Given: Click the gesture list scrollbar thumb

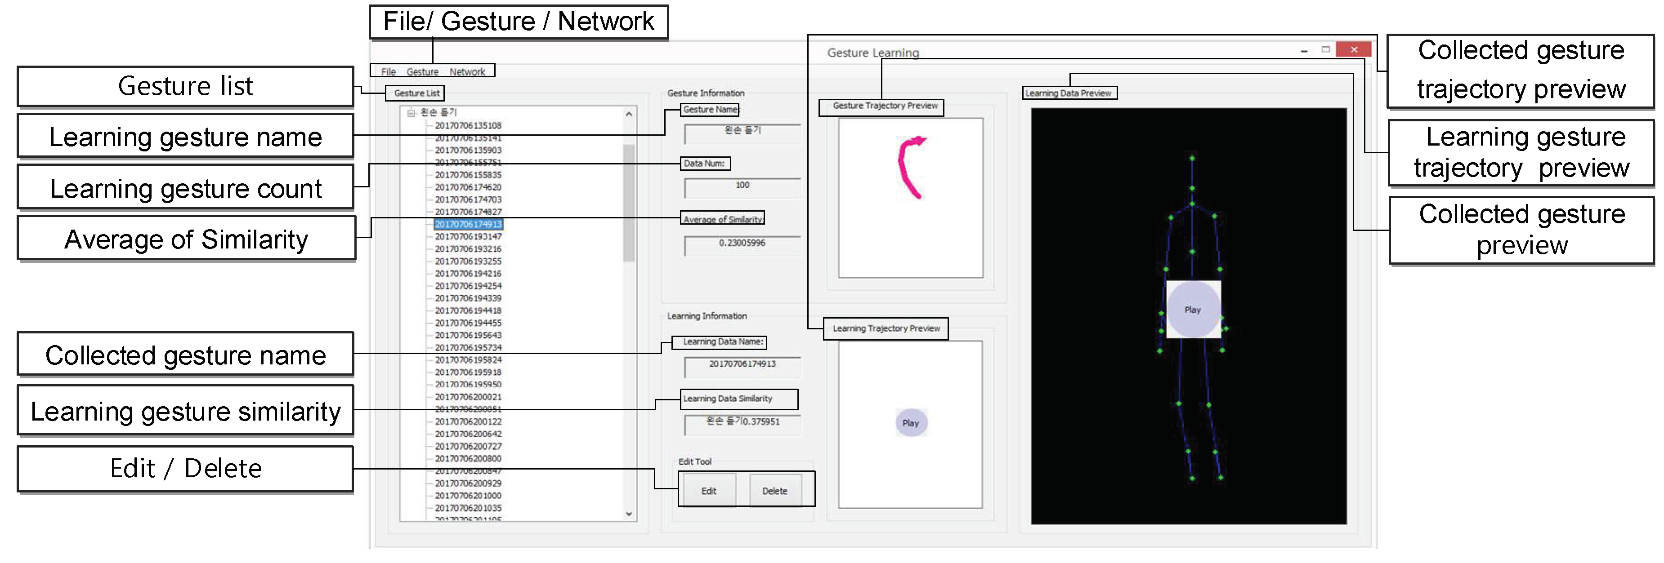Looking at the screenshot, I should coord(629,204).
